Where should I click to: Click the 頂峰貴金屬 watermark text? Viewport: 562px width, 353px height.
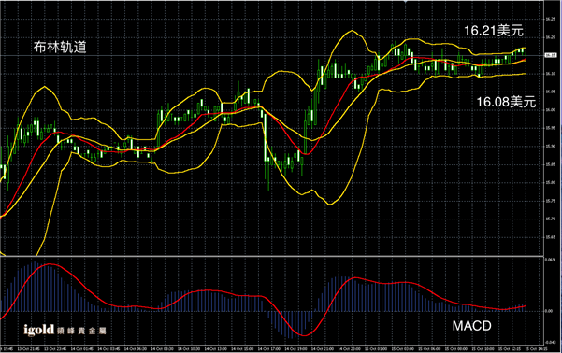[x=81, y=331]
